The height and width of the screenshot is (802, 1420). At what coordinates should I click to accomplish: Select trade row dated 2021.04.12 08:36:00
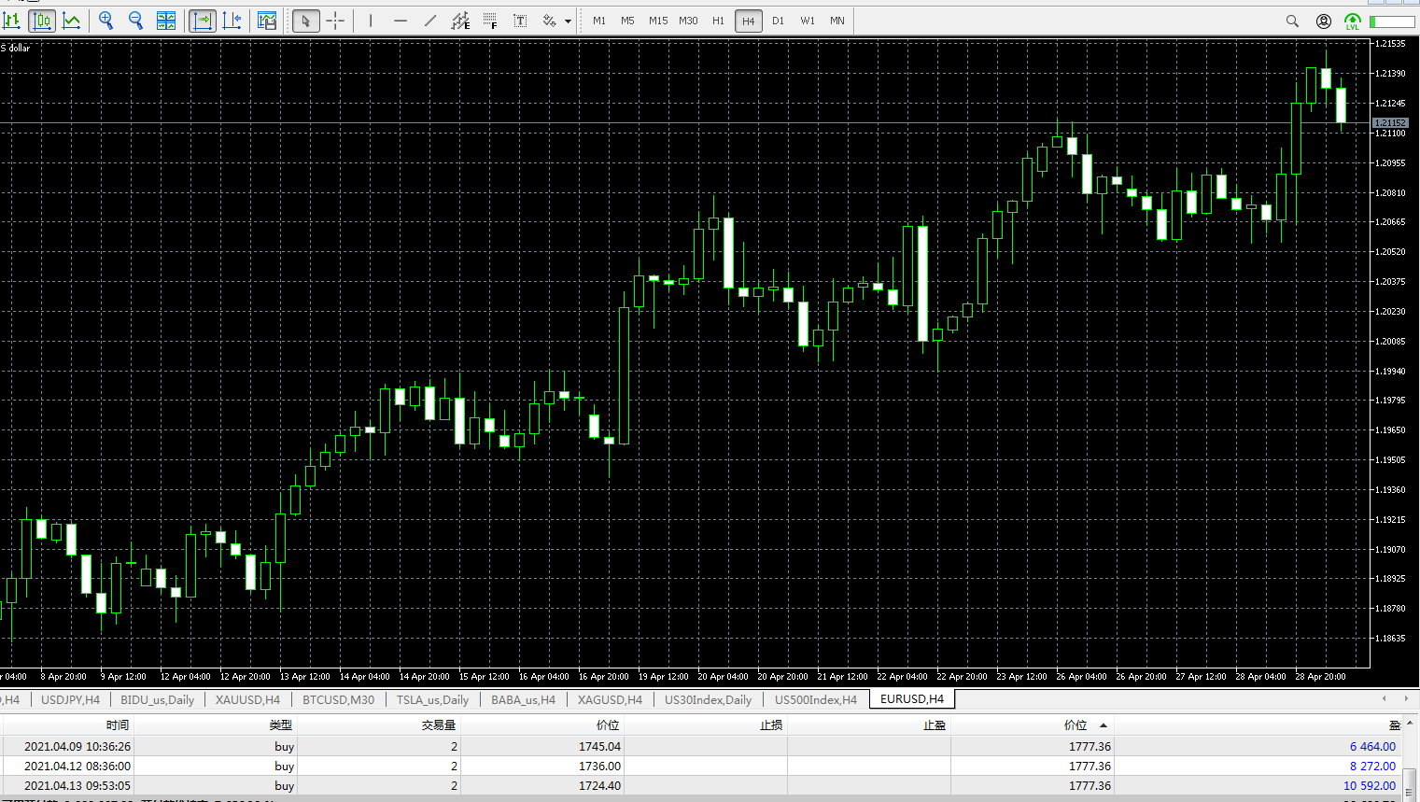tap(700, 766)
